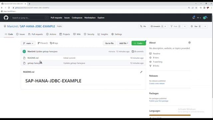Click the Readme link in About
The height and width of the screenshot is (120, 213).
(x=155, y=54)
